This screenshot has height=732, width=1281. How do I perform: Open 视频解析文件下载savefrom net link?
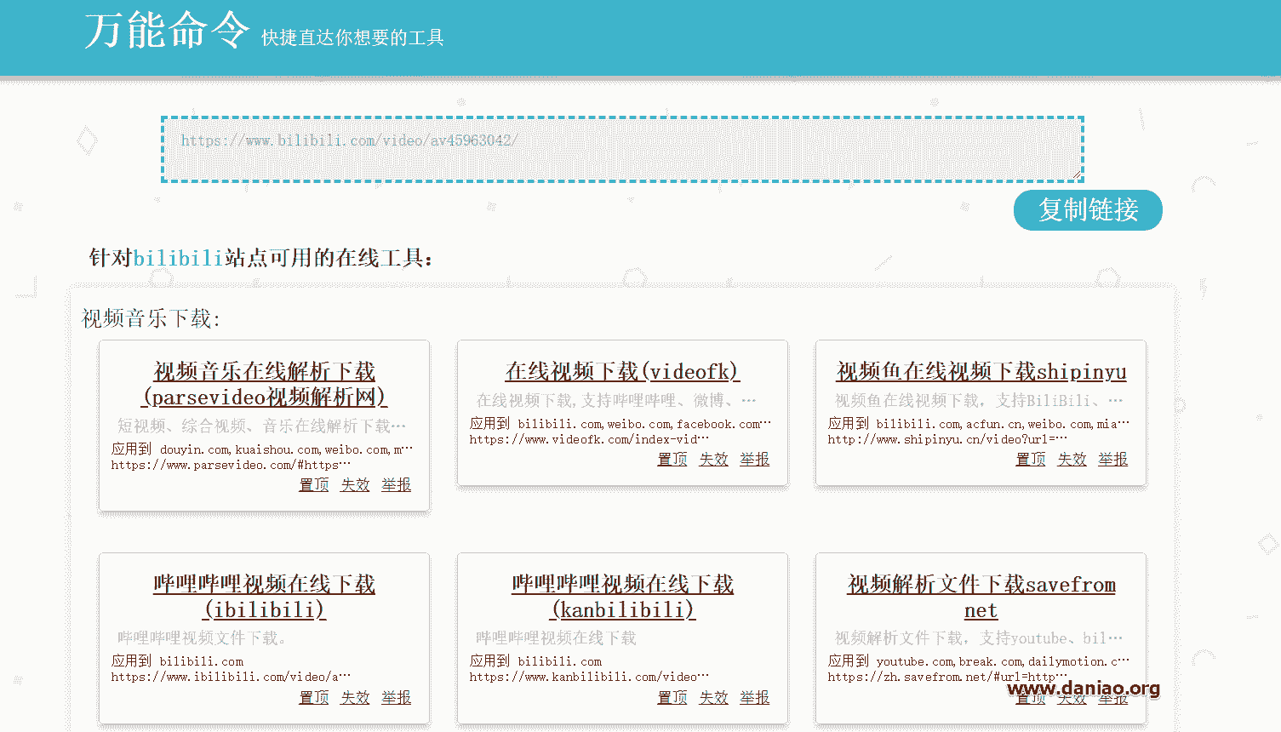click(x=981, y=597)
